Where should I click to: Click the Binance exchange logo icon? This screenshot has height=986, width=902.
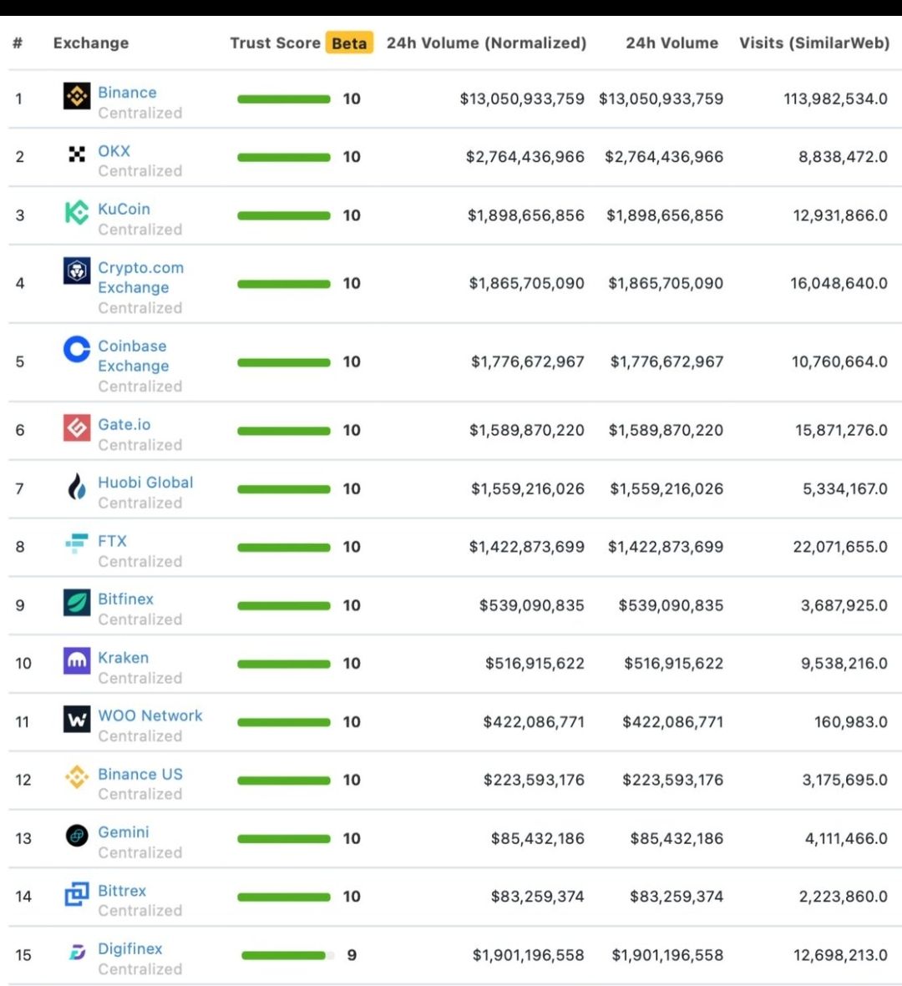click(x=77, y=96)
